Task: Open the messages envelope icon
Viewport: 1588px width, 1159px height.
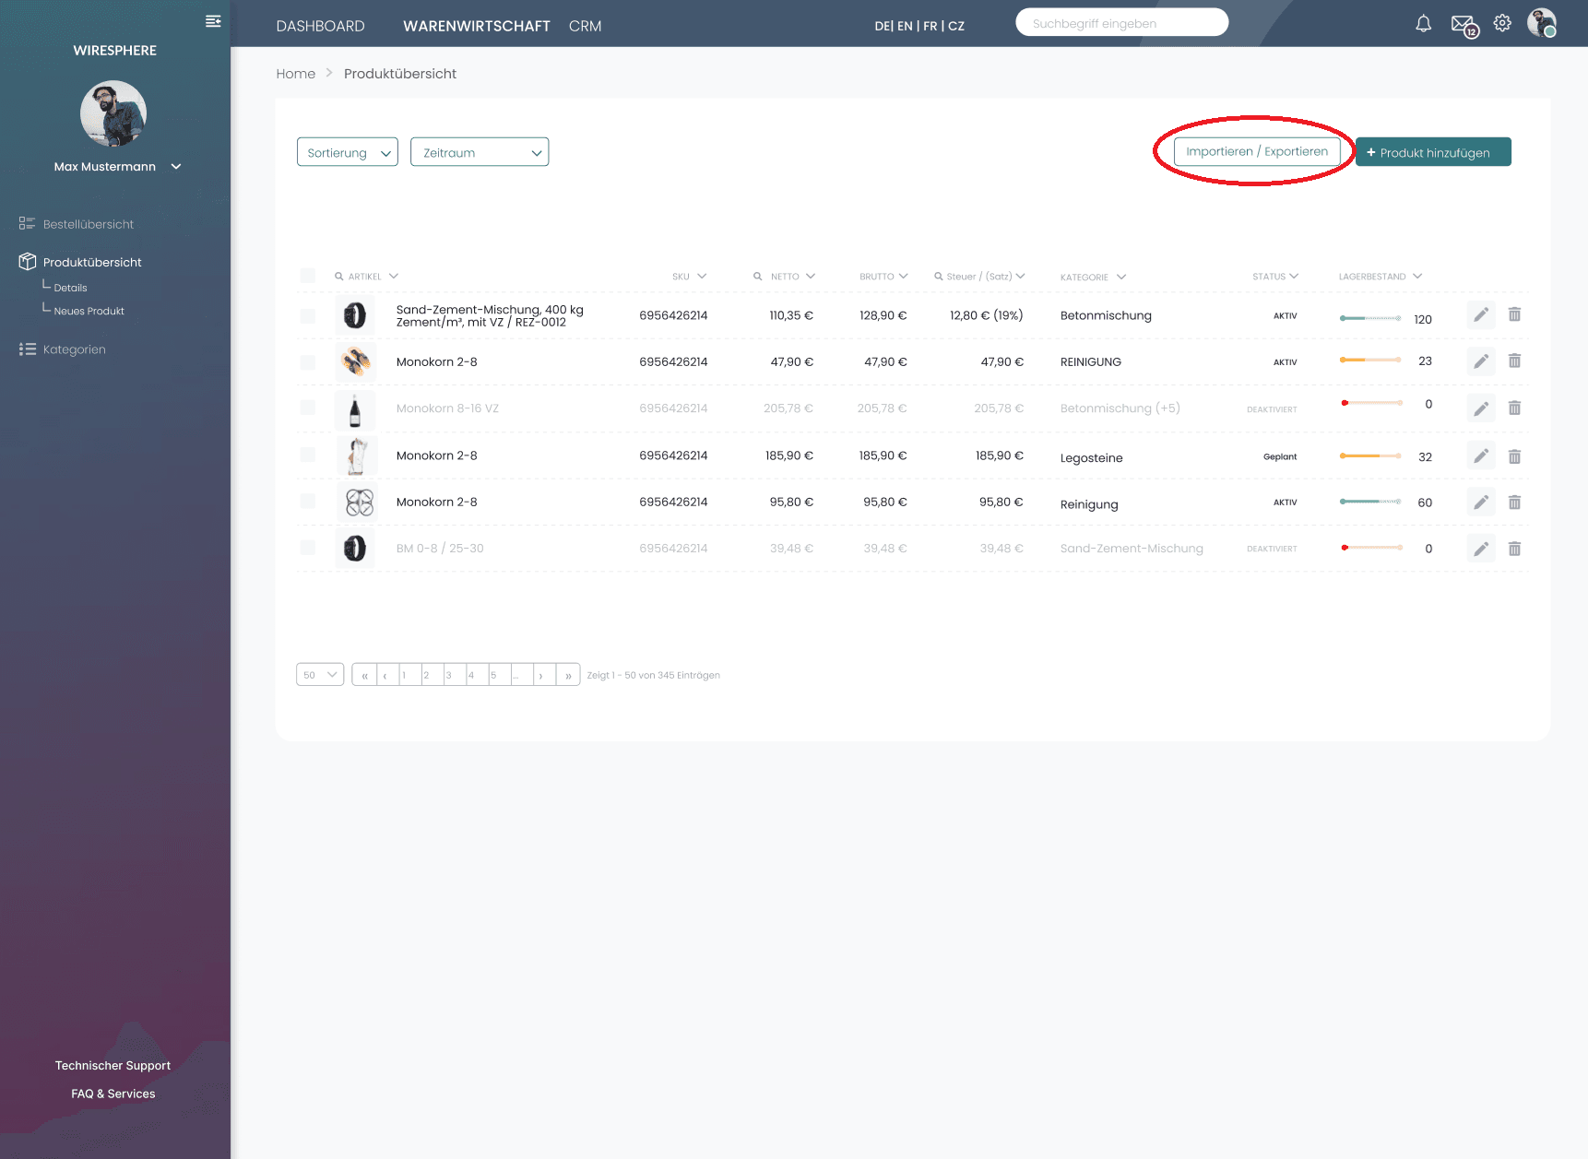Action: point(1463,25)
